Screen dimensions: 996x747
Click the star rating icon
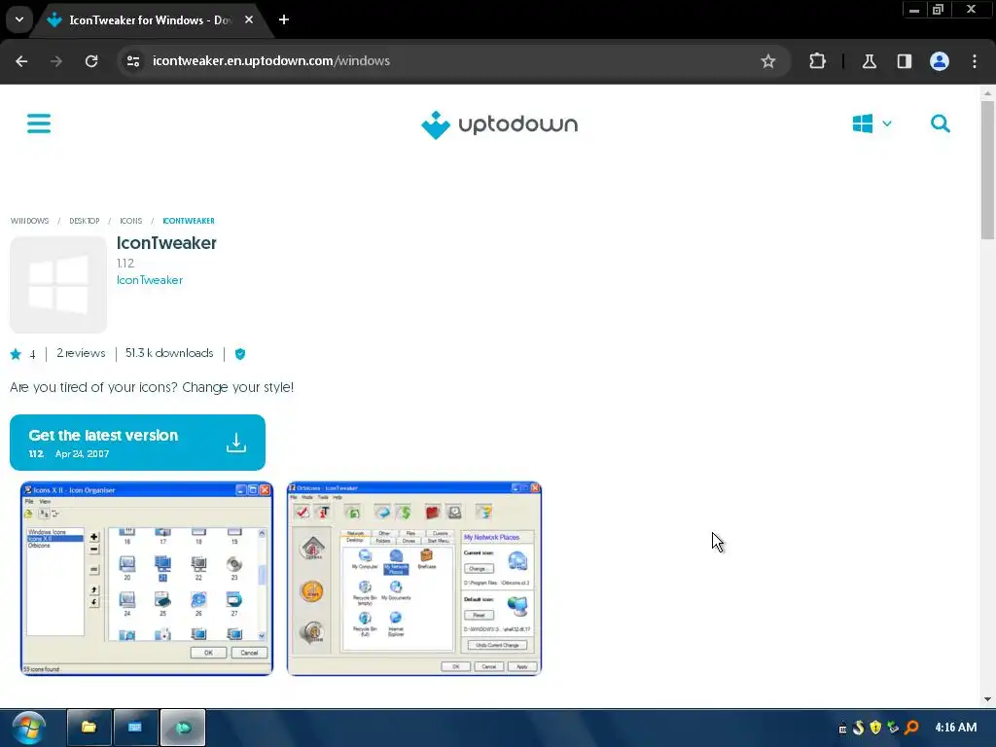(x=16, y=354)
